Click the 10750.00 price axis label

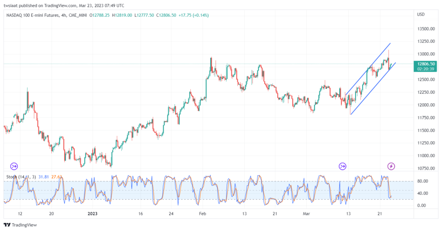(426, 168)
